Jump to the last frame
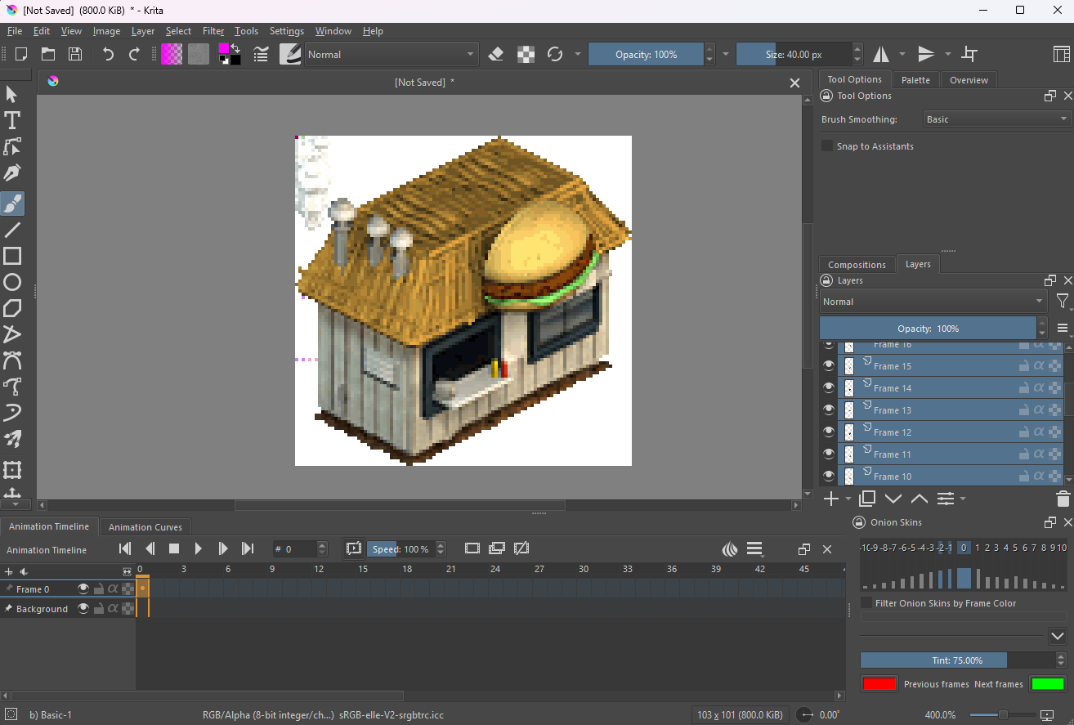Viewport: 1074px width, 725px height. point(248,549)
